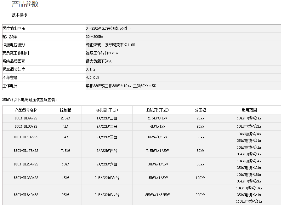
Task: Select the BPCX-DL44/22 model cell
Action: pyautogui.click(x=26, y=118)
